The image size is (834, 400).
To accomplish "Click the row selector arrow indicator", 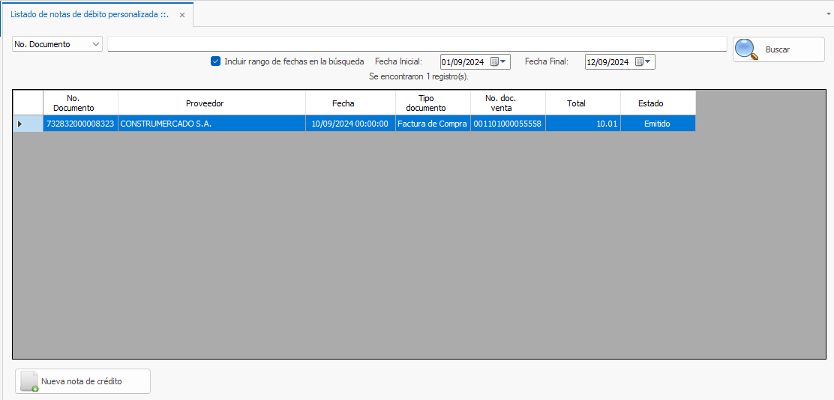I will coord(19,124).
